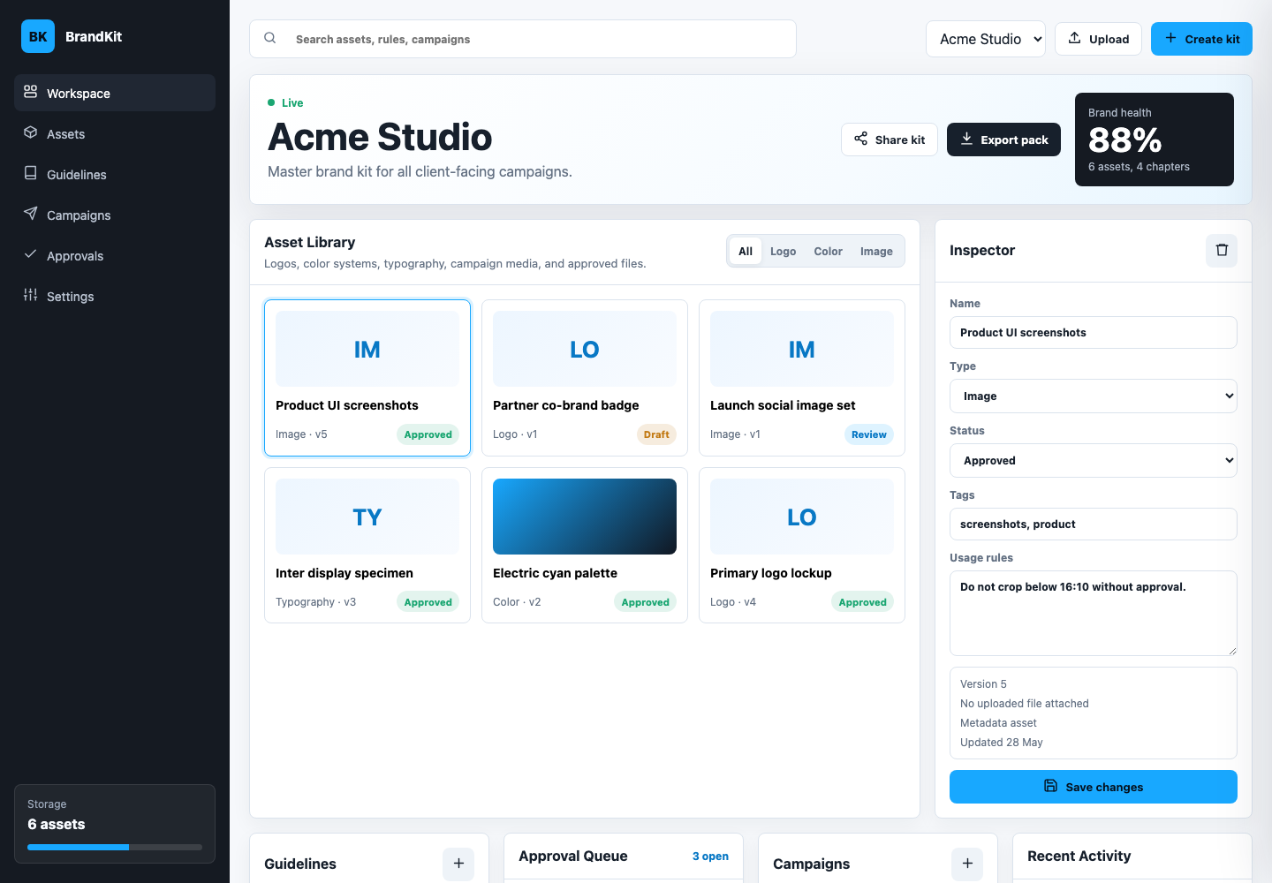Image resolution: width=1272 pixels, height=883 pixels.
Task: Click the Usage rules text area
Action: pyautogui.click(x=1094, y=614)
